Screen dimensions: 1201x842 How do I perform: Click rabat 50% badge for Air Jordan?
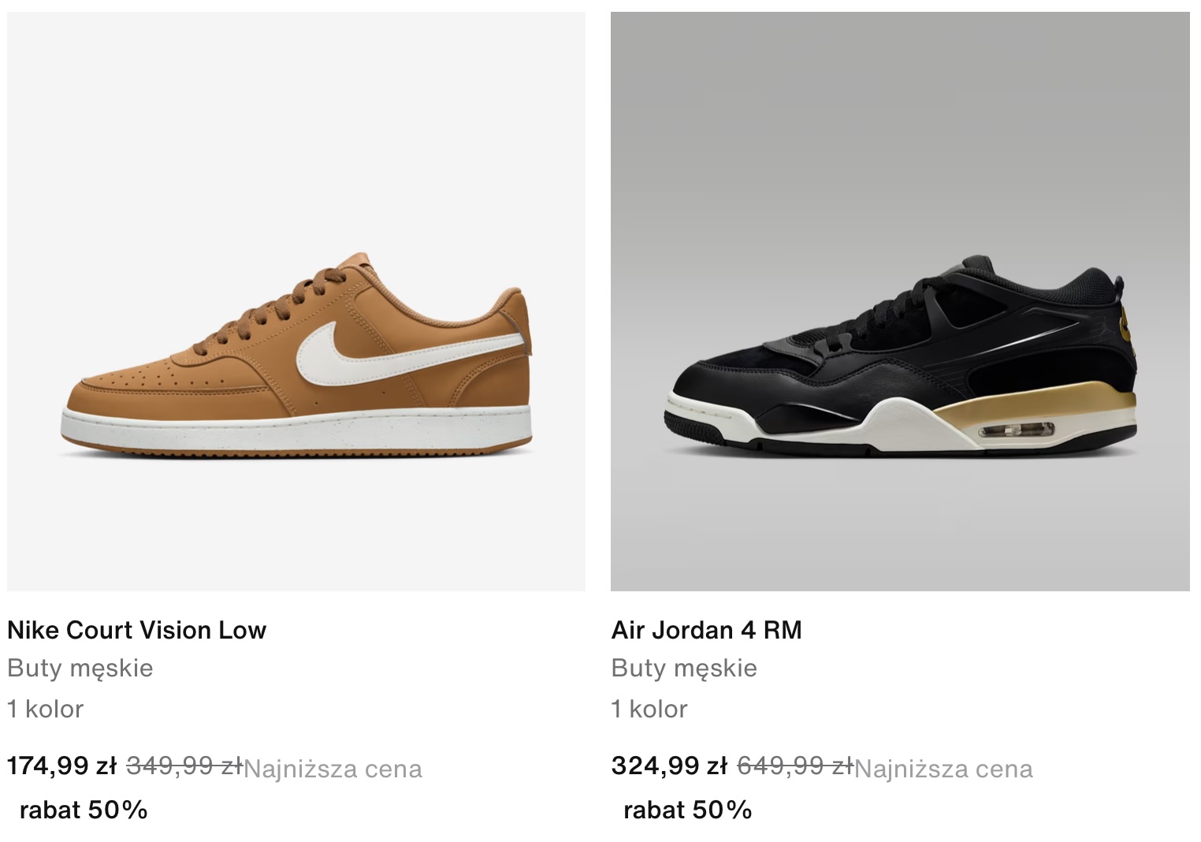point(688,810)
